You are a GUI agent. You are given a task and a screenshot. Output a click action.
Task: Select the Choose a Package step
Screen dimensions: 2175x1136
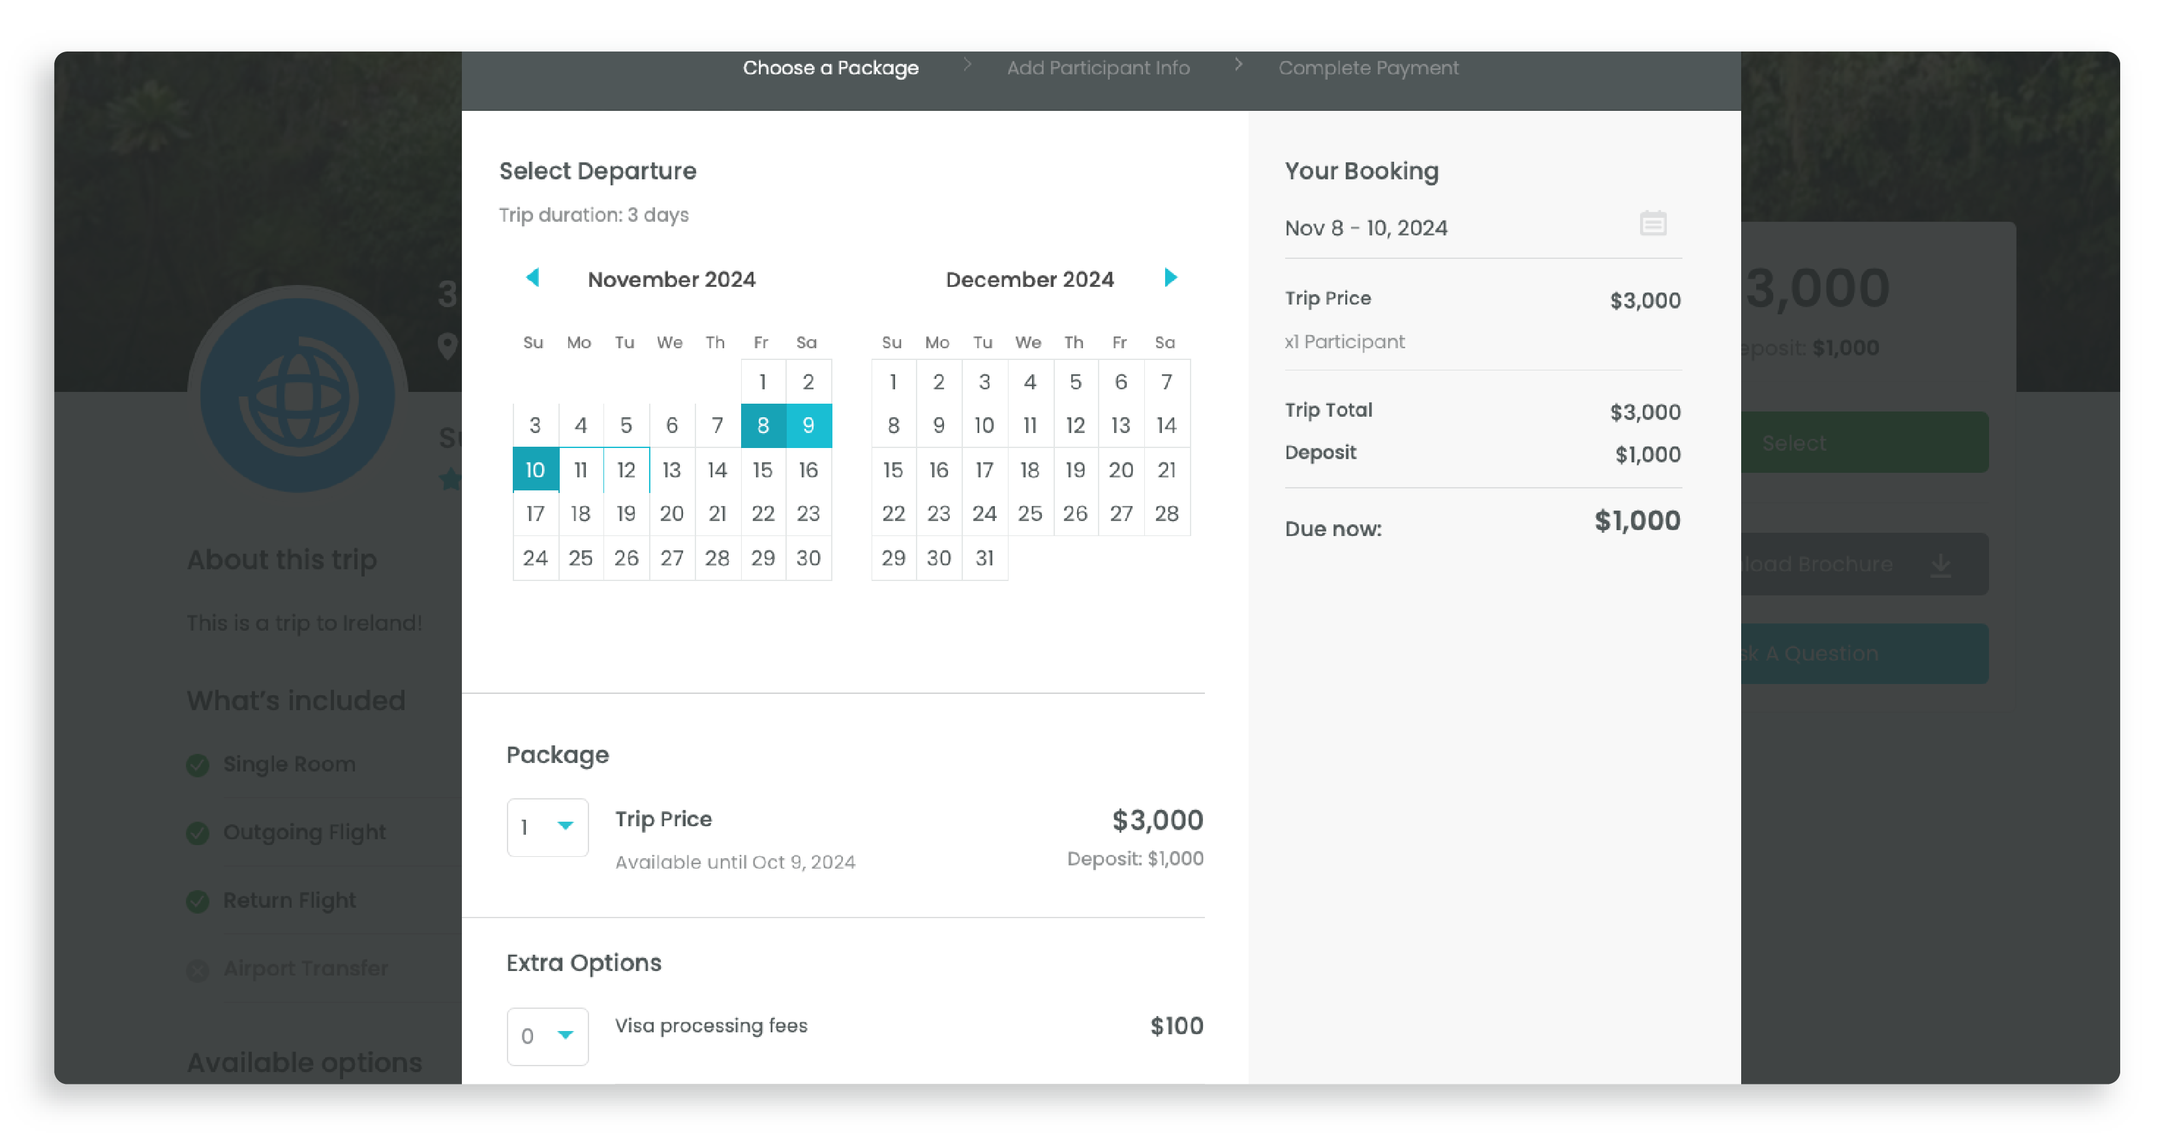(x=830, y=68)
